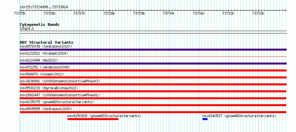
Task: Select the red nsv5530233 variant bar
Action: pos(153,91)
